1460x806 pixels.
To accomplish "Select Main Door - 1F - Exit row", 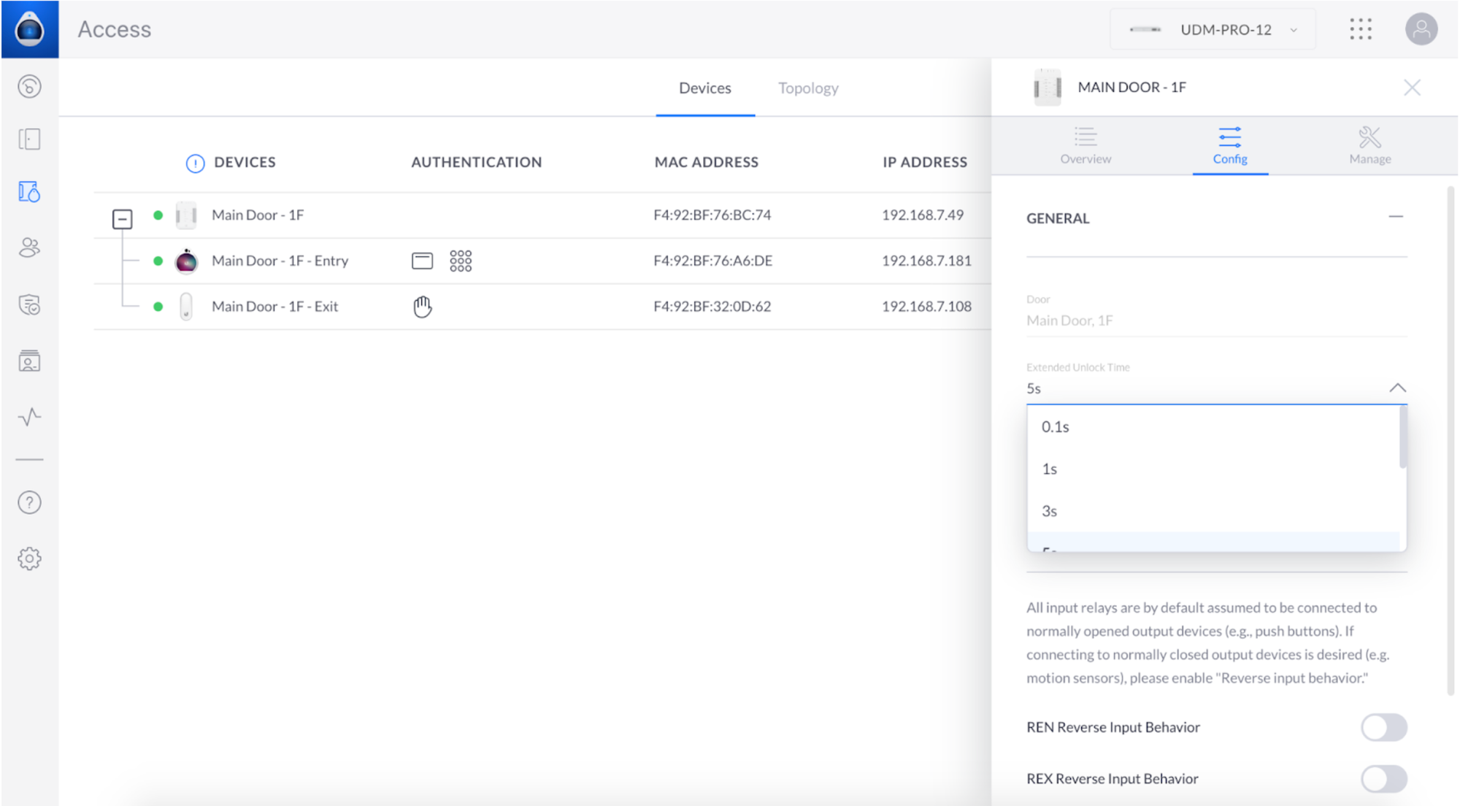I will 275,307.
